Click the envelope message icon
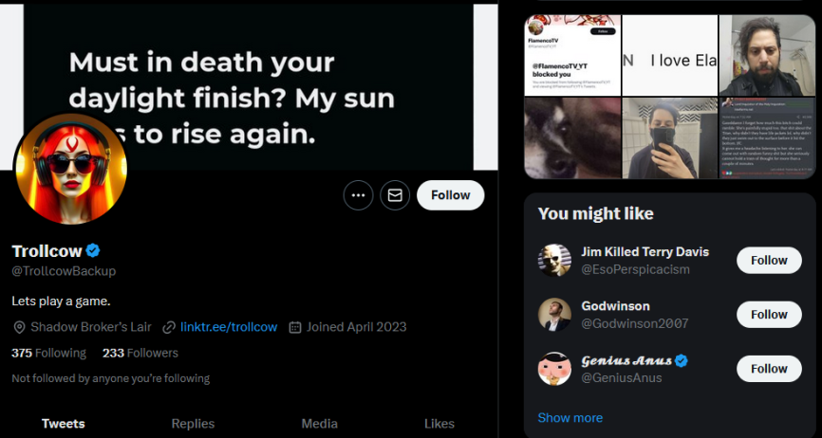The image size is (822, 438). (395, 195)
